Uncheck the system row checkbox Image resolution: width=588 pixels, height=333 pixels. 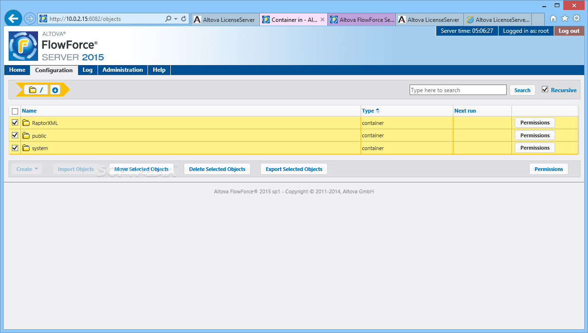[x=15, y=148]
